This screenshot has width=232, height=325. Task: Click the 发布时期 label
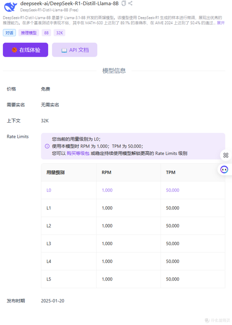[16, 301]
